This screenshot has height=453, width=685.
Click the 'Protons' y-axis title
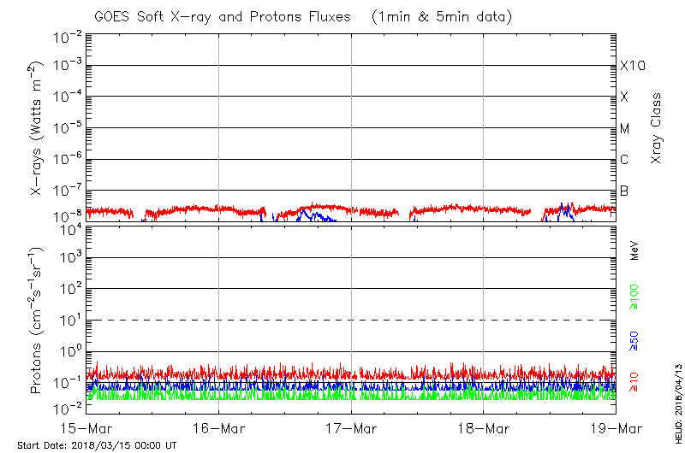(38, 321)
